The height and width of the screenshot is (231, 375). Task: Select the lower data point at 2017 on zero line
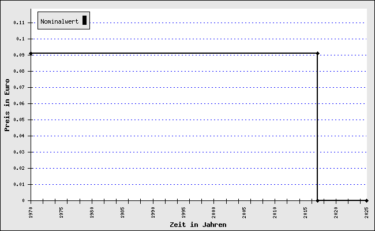[318, 200]
